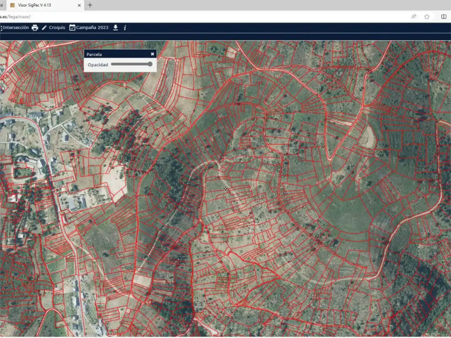This screenshot has width=451, height=338.
Task: Switch to the Visor SigPac V 4.13 tab
Action: [x=45, y=5]
